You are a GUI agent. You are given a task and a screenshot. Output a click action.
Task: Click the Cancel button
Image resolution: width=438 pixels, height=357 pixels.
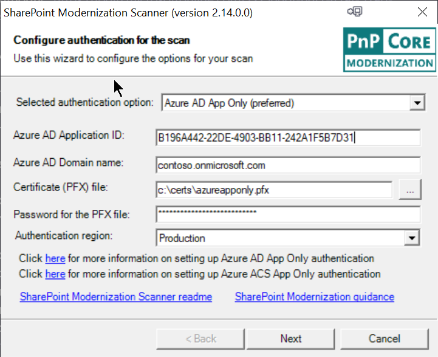pyautogui.click(x=385, y=339)
